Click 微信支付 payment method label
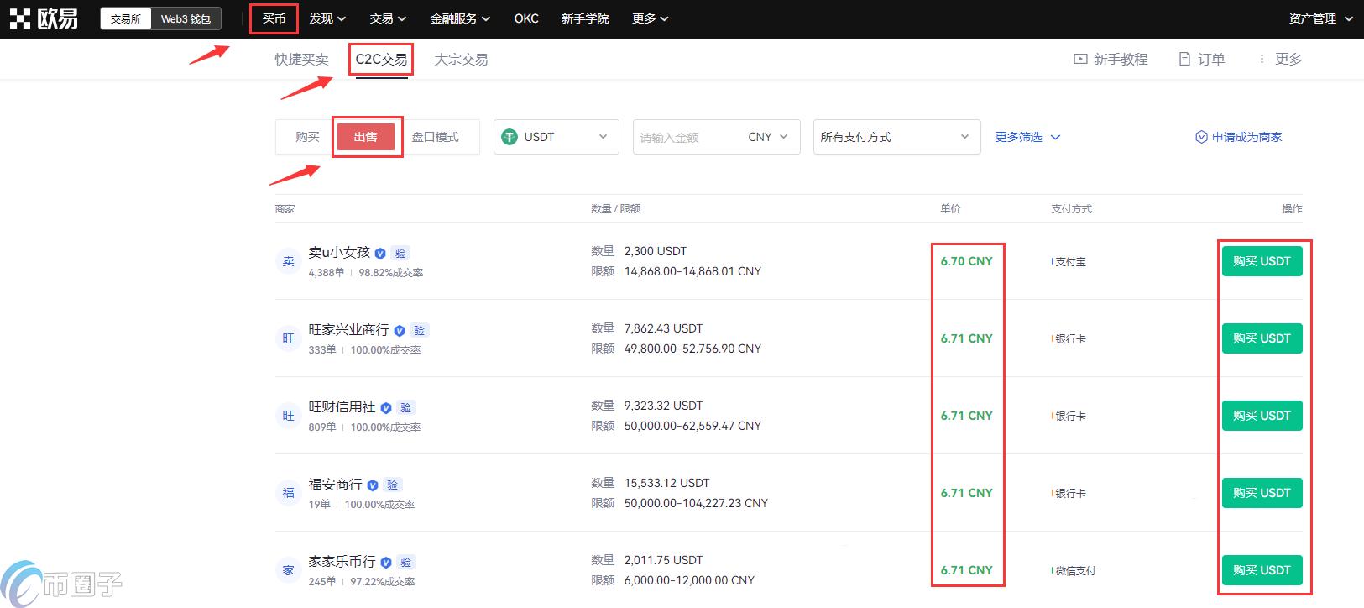The image size is (1364, 608). [1075, 571]
